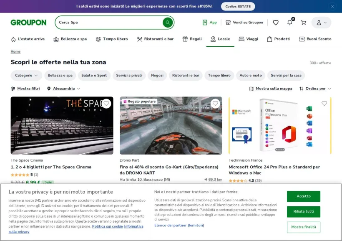Screen dimensions: 342x241
Task: Click the map icon beside Mostra sulla mappa
Action: tap(251, 89)
